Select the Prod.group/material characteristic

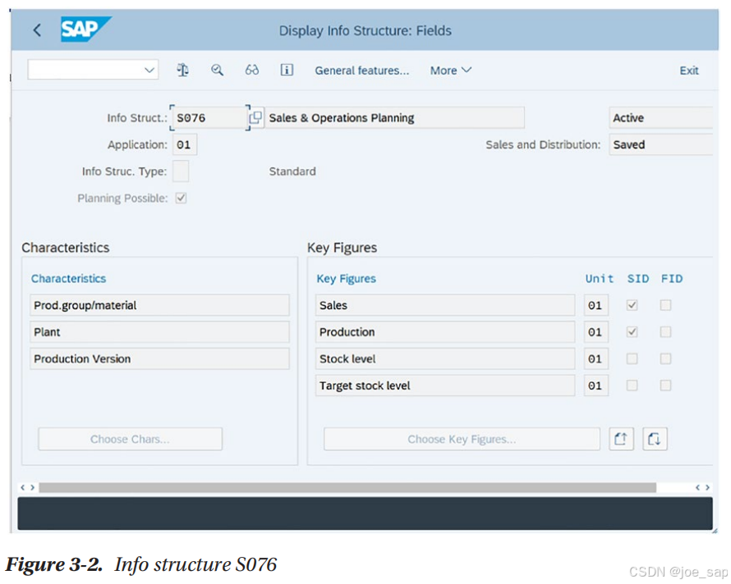coord(159,305)
